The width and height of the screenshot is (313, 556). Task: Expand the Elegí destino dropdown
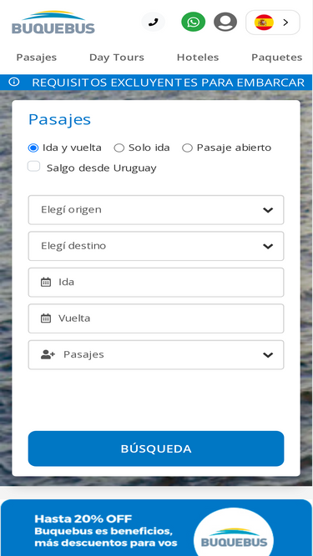(156, 246)
